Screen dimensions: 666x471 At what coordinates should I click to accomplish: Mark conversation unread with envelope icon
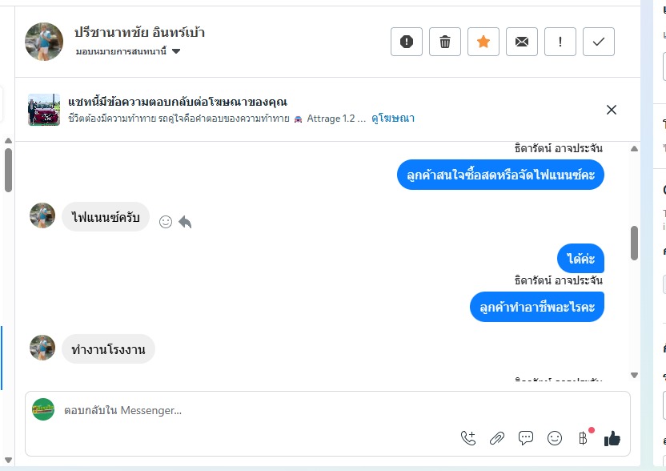click(522, 42)
